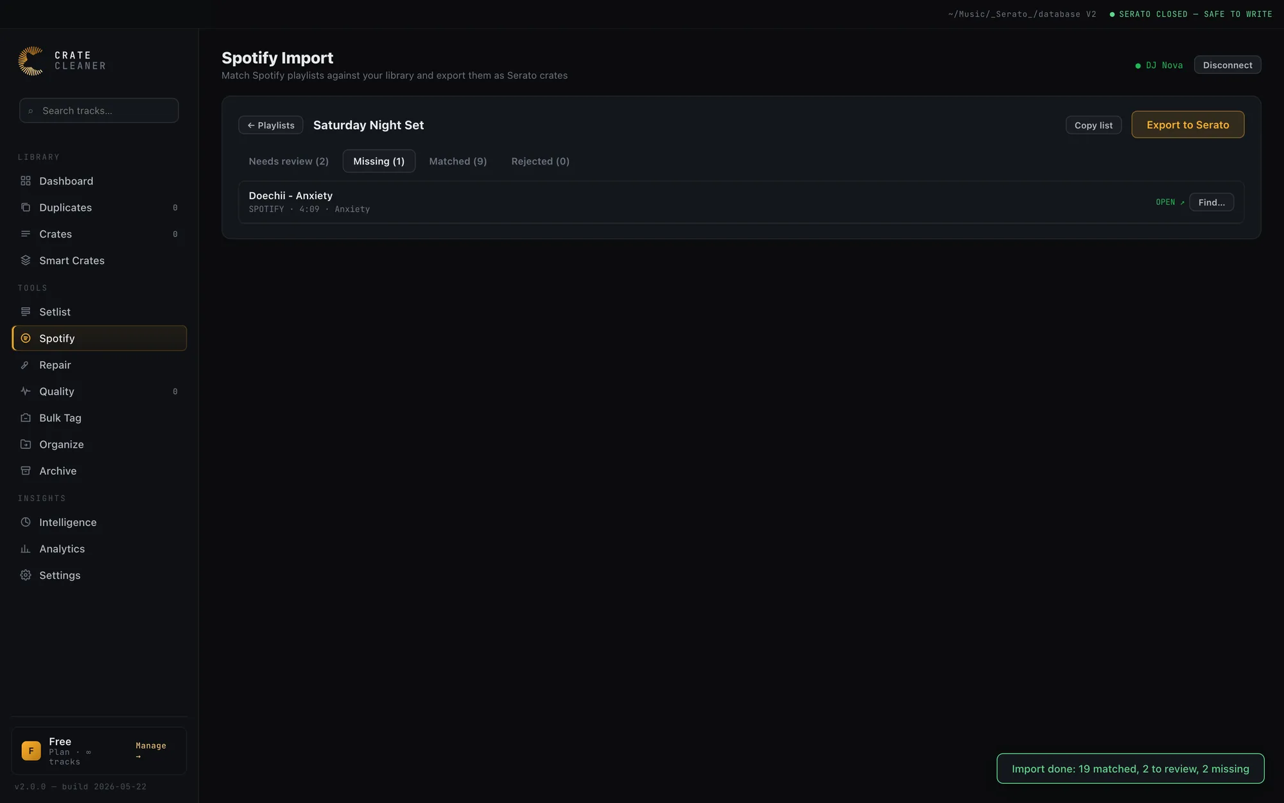Open Bulk Tag from the sidebar
This screenshot has width=1284, height=803.
tap(100, 418)
